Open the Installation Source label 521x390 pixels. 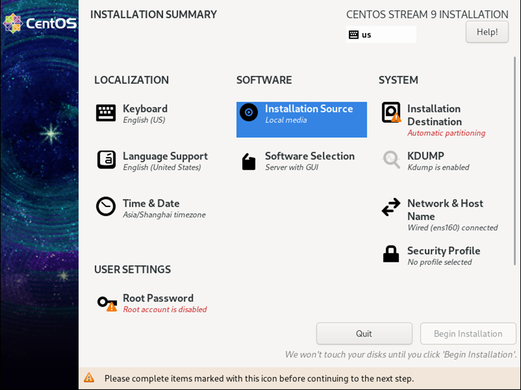click(309, 108)
